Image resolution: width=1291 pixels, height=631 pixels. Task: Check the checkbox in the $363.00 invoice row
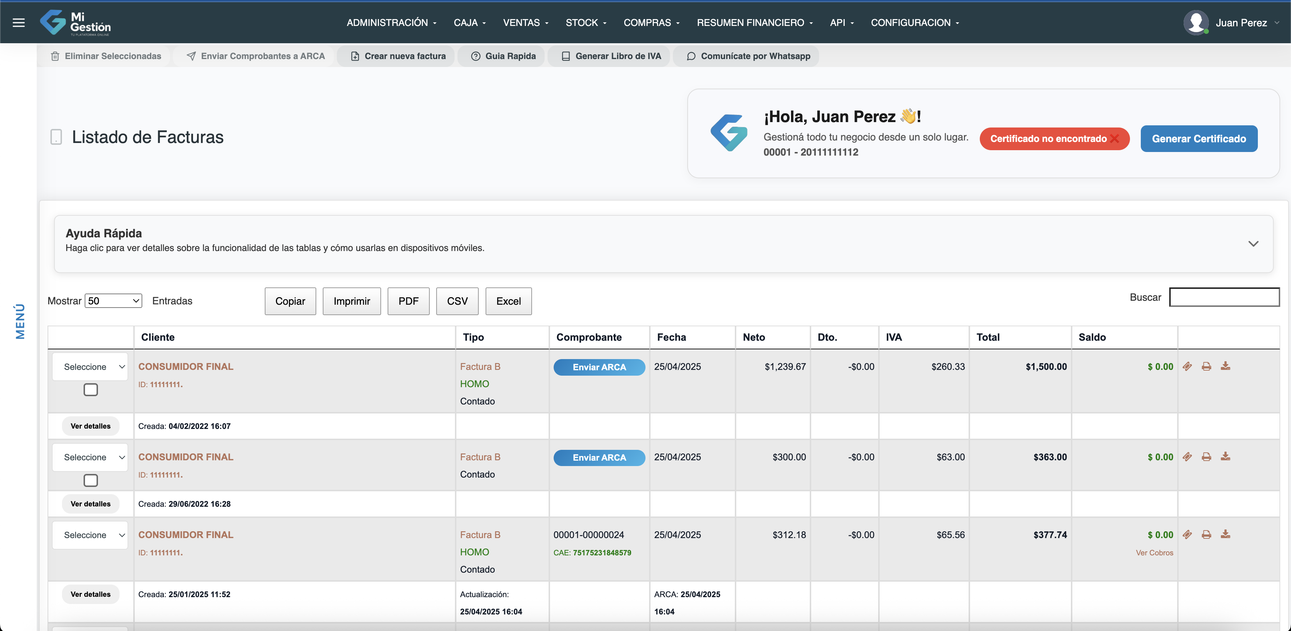tap(91, 480)
